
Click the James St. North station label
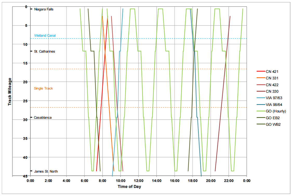tap(46, 172)
